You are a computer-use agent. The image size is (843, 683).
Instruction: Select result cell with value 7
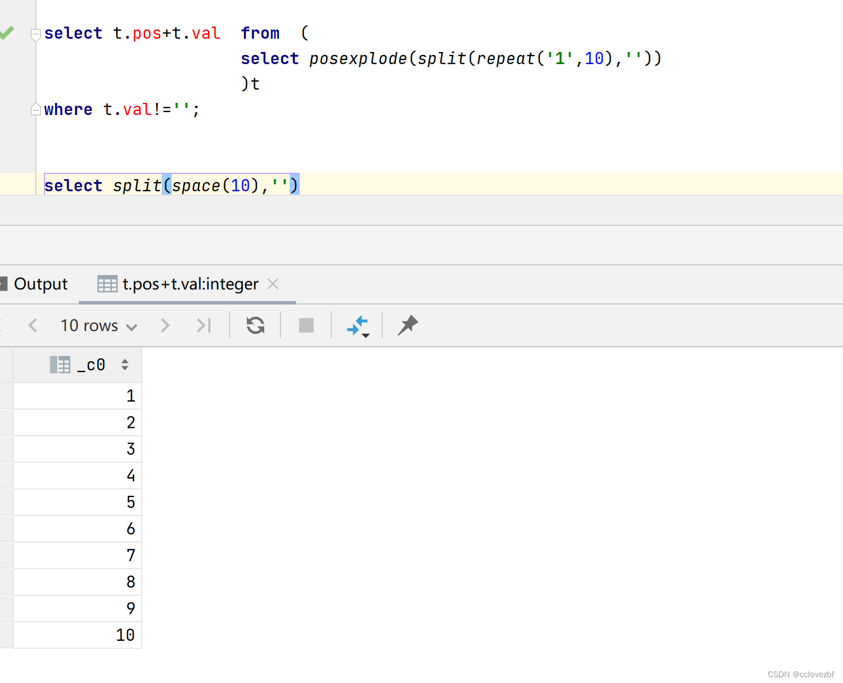click(77, 555)
